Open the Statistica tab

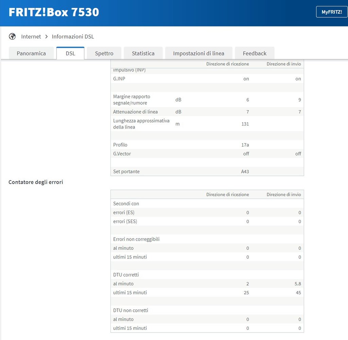(143, 53)
